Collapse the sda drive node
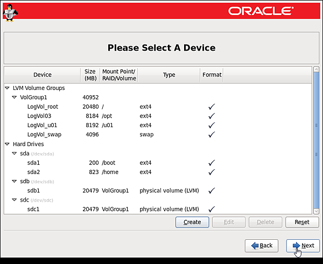This screenshot has height=264, width=323. [x=15, y=154]
